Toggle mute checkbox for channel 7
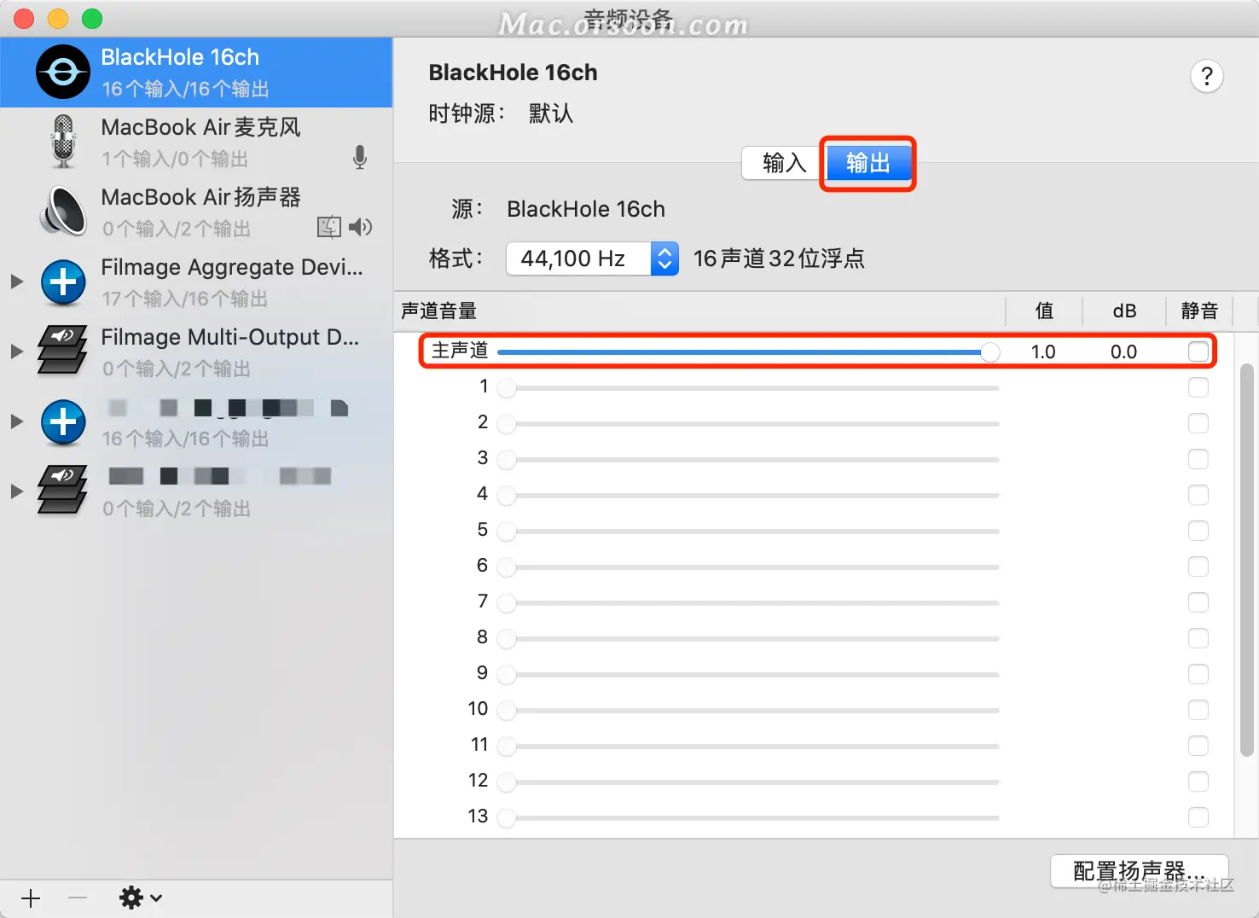Screen dimensions: 1259x918 pyautogui.click(x=1198, y=602)
